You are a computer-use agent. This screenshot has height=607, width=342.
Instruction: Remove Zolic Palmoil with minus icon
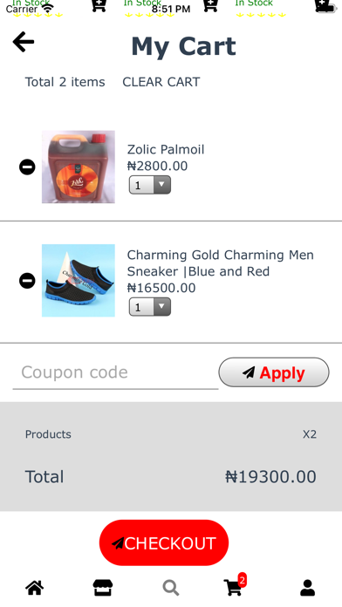pos(27,167)
